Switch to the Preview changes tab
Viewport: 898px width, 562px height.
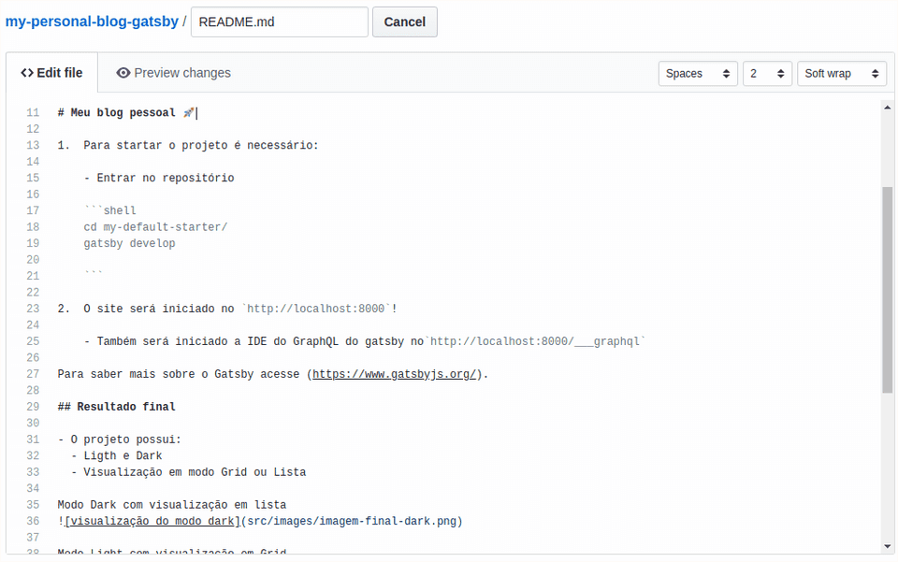[181, 72]
